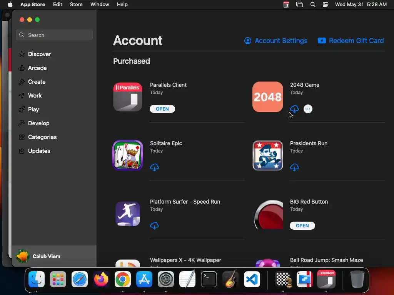Image resolution: width=394 pixels, height=295 pixels.
Task: Click the Solitaire Epic app icon
Action: pyautogui.click(x=128, y=155)
